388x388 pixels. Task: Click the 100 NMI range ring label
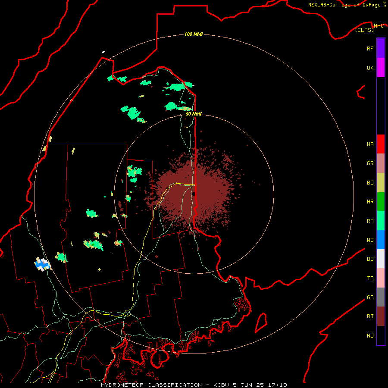[x=194, y=34]
